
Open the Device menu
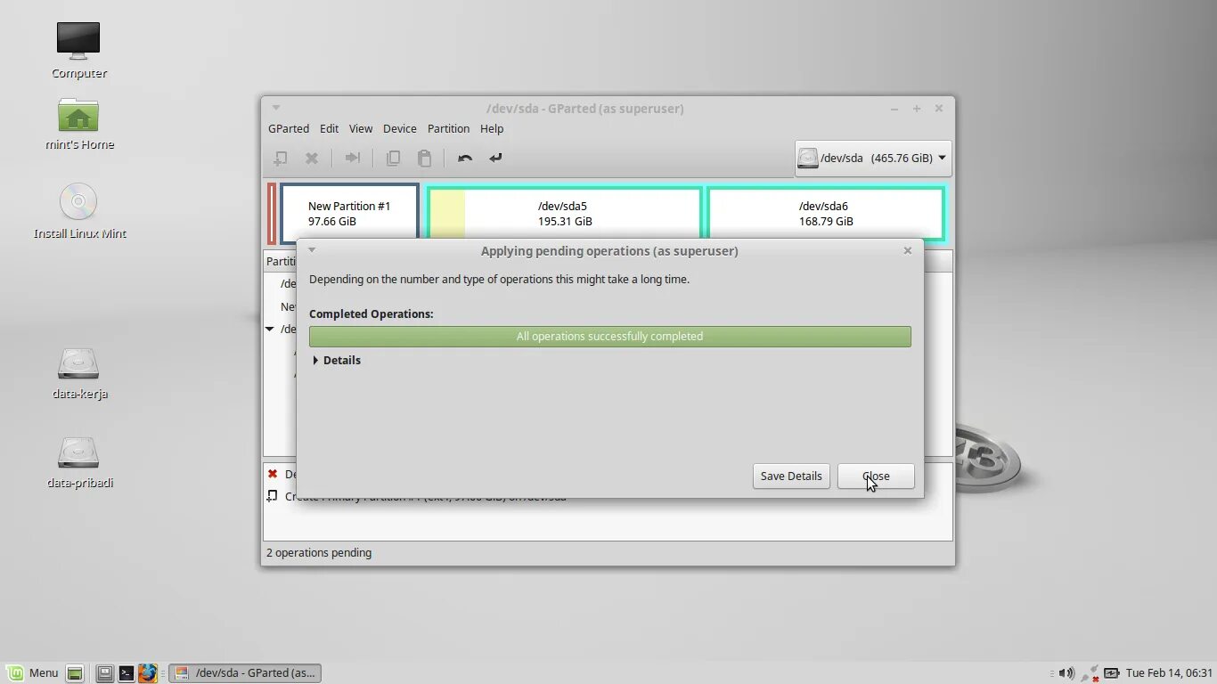pyautogui.click(x=400, y=128)
